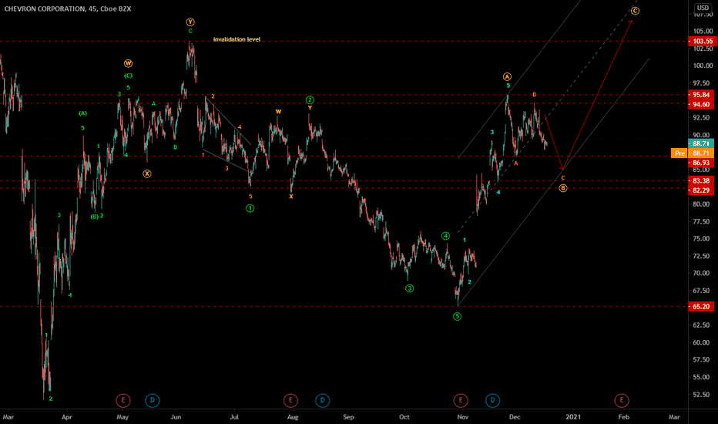Select the earnings E marker at November

point(461,400)
